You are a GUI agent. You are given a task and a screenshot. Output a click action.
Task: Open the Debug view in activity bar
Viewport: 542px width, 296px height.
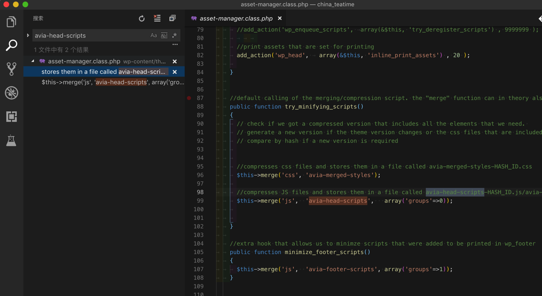pos(11,93)
